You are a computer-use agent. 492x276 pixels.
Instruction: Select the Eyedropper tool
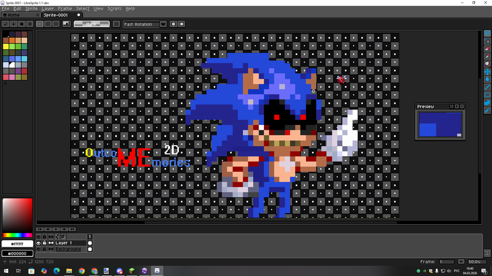tap(487, 56)
